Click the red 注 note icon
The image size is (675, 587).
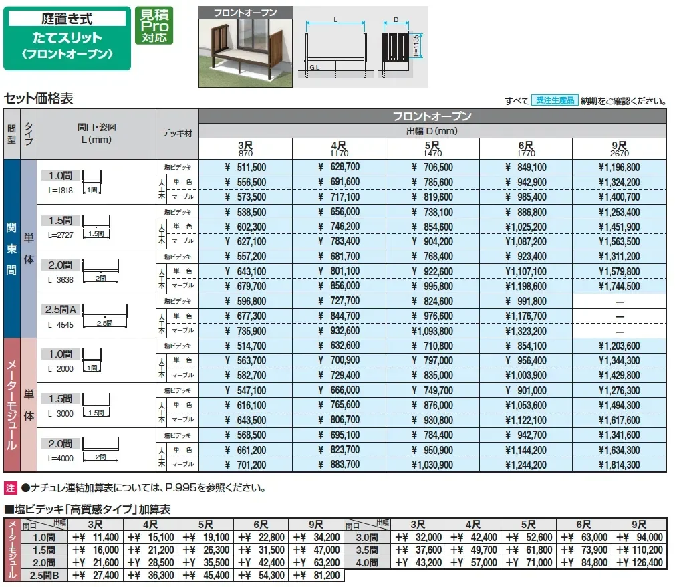(x=10, y=488)
